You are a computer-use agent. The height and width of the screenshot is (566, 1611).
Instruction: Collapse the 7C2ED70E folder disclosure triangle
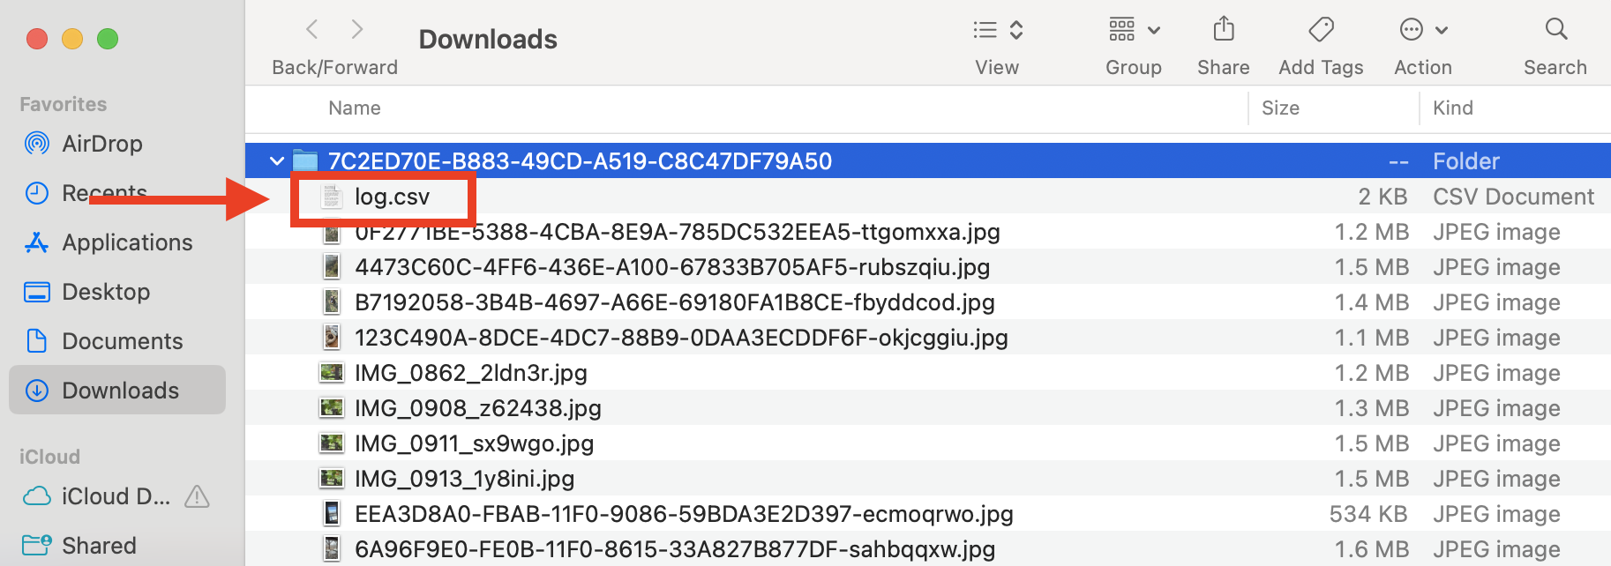277,160
